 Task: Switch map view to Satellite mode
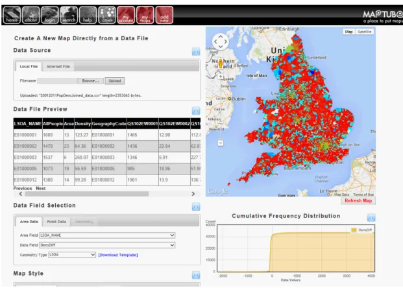365,32
